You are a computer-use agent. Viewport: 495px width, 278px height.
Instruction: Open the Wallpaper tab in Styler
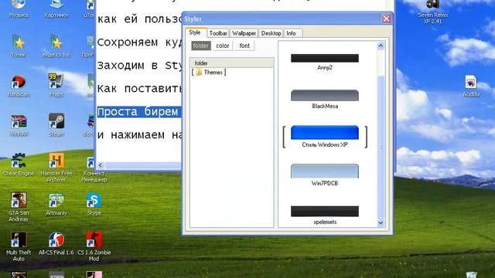(244, 33)
